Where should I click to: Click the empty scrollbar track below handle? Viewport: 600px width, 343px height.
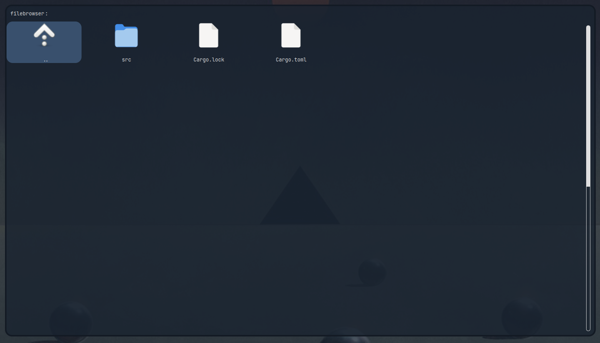(588, 257)
